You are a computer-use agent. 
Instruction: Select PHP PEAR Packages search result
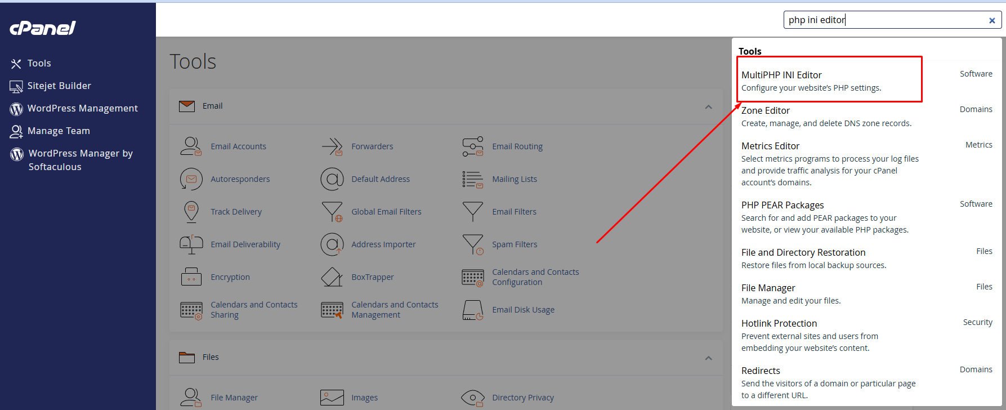tap(783, 205)
